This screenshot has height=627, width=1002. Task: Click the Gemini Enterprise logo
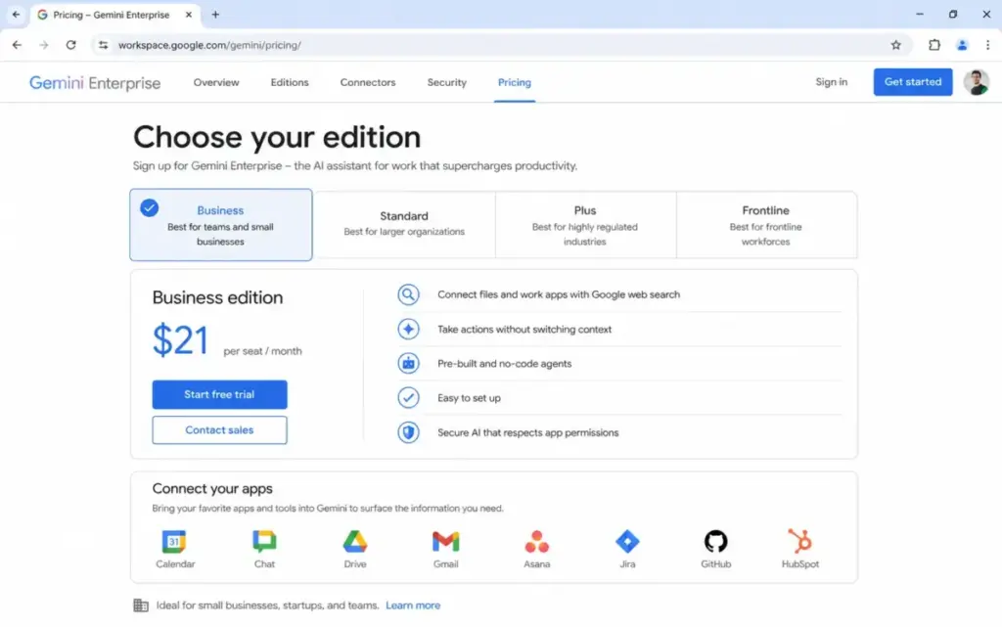coord(95,83)
